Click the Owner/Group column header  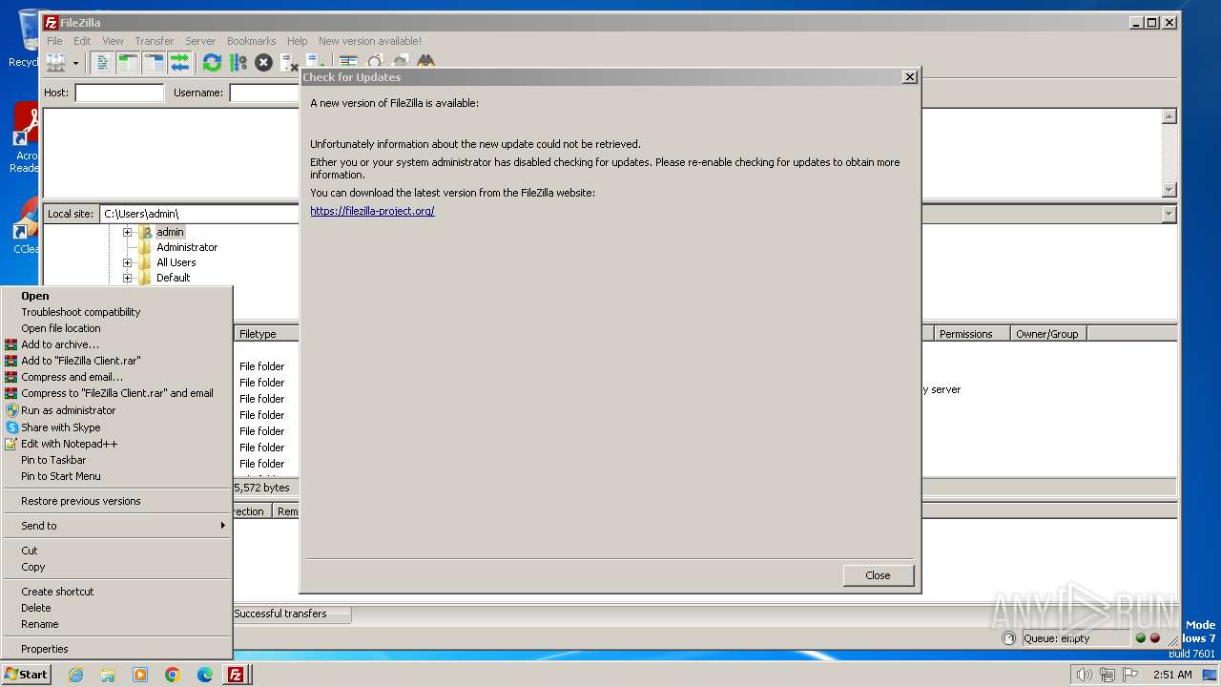click(x=1047, y=334)
